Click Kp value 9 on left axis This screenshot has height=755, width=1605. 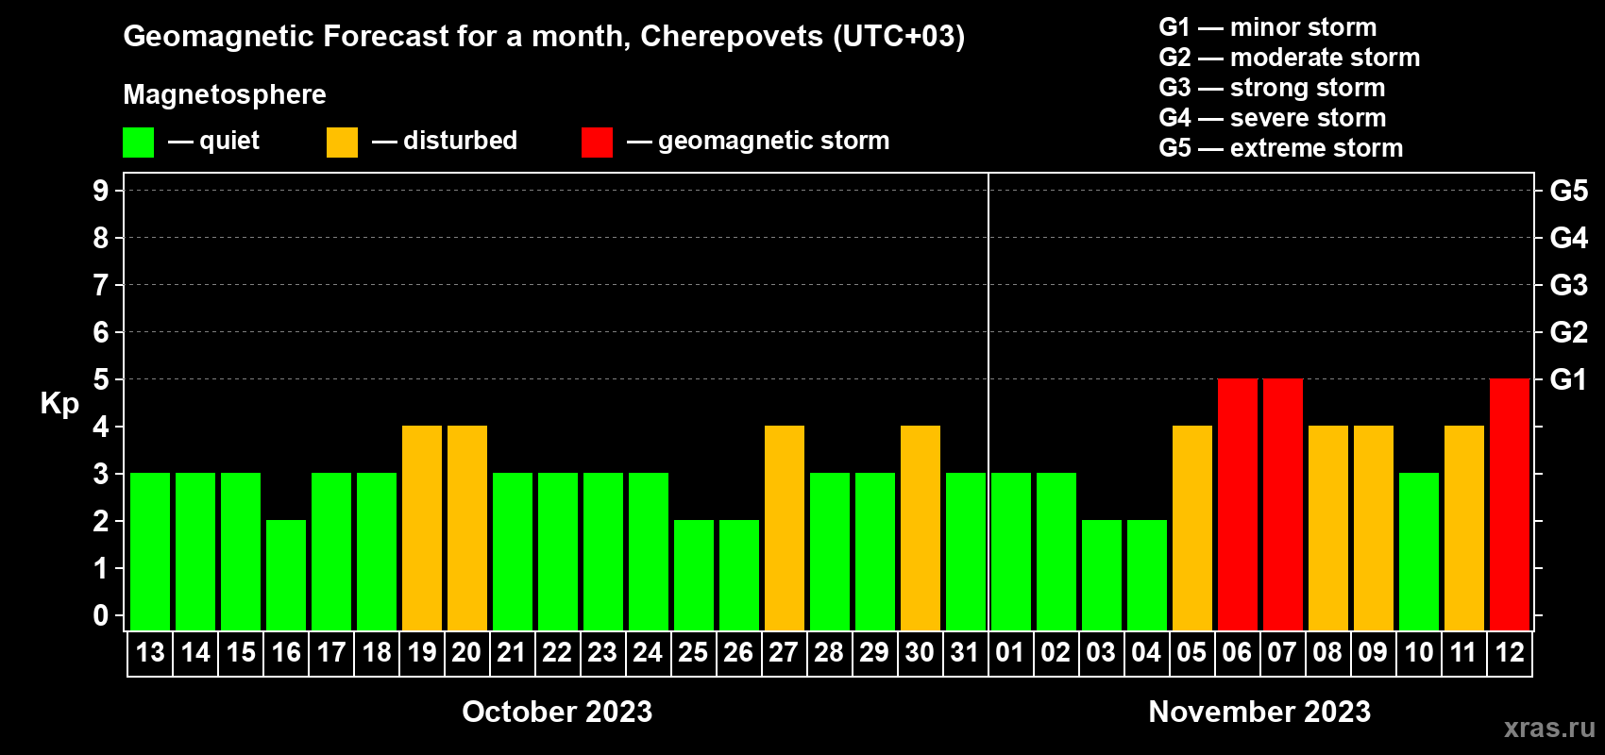click(100, 191)
